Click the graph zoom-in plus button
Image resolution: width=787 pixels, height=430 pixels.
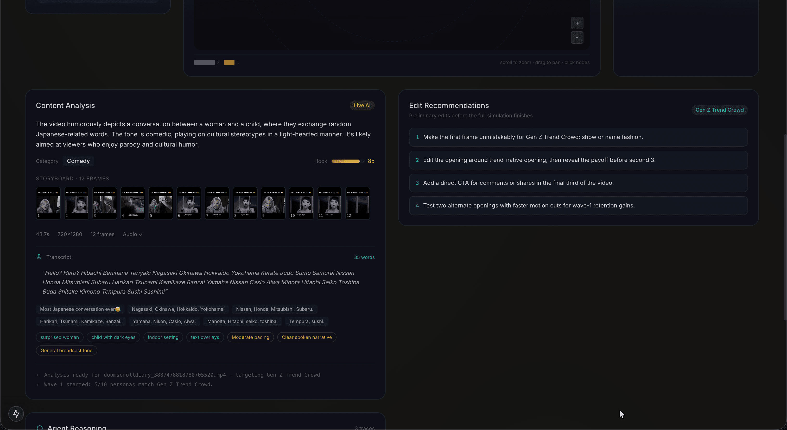[577, 23]
